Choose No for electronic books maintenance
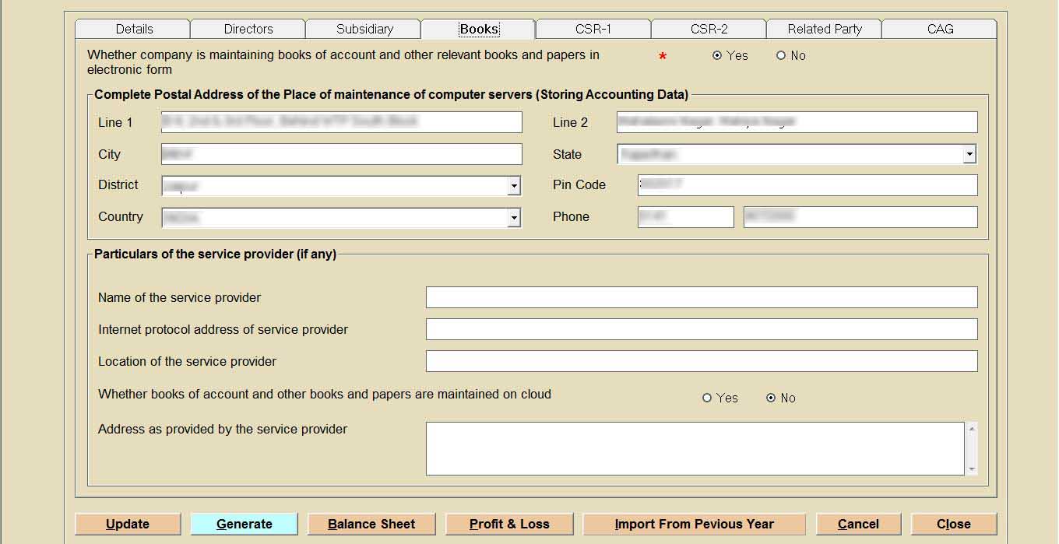The height and width of the screenshot is (544, 1059). tap(781, 55)
